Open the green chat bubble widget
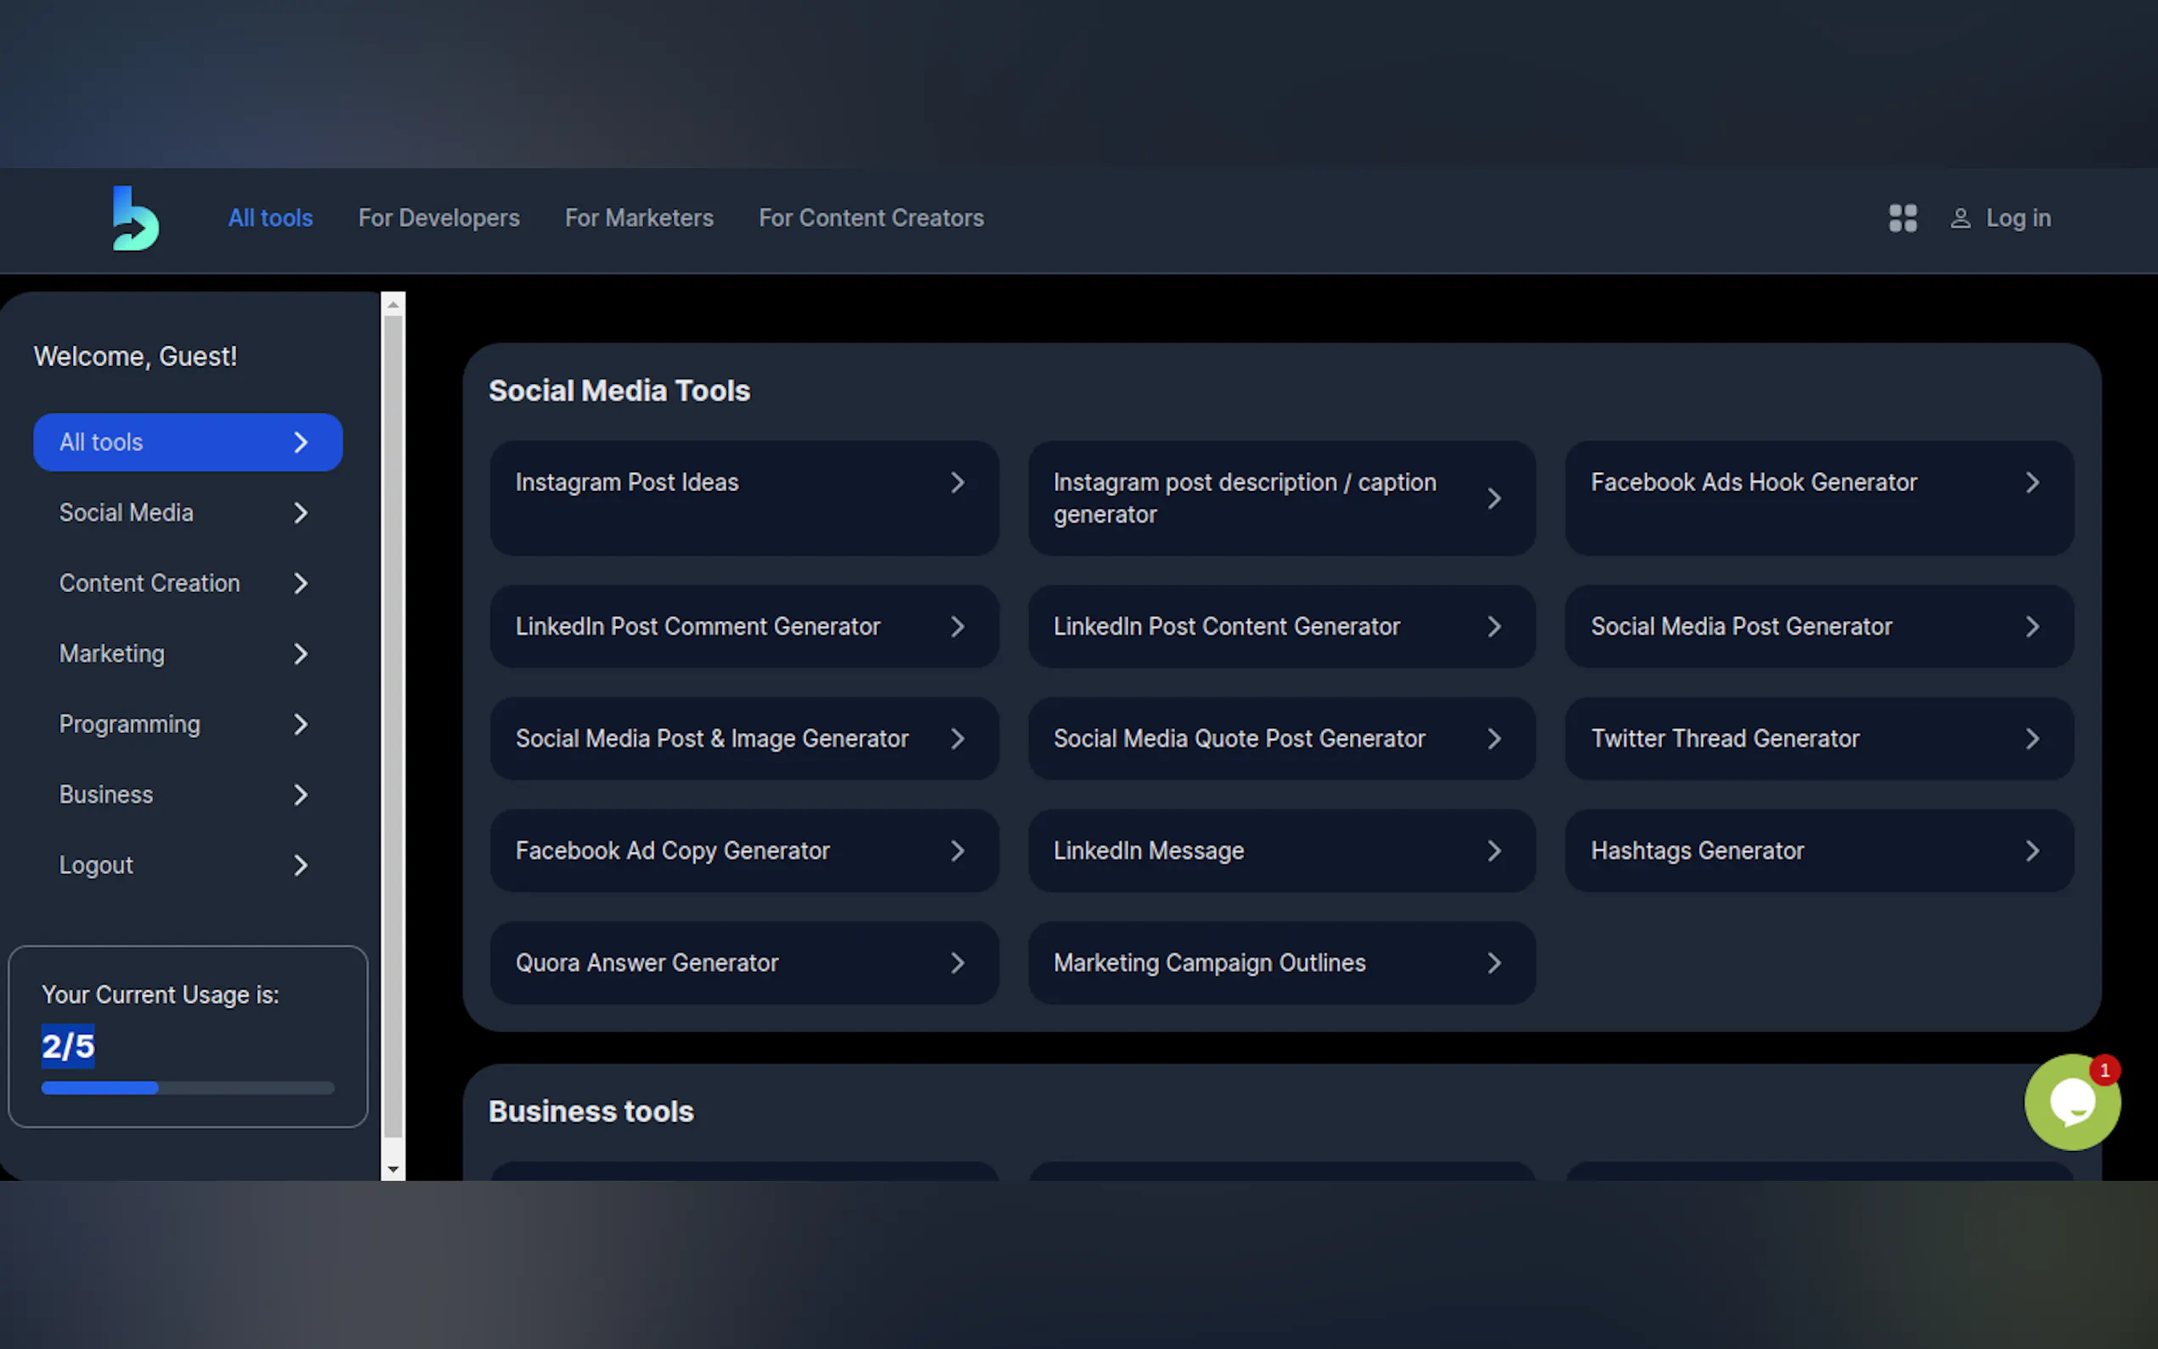The image size is (2158, 1349). [2071, 1103]
